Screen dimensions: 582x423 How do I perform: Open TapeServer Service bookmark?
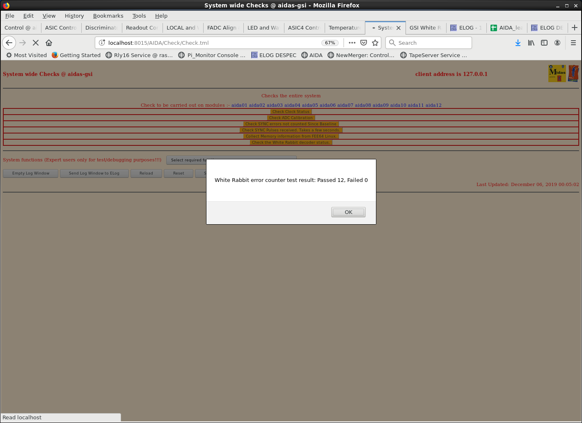[x=434, y=55]
